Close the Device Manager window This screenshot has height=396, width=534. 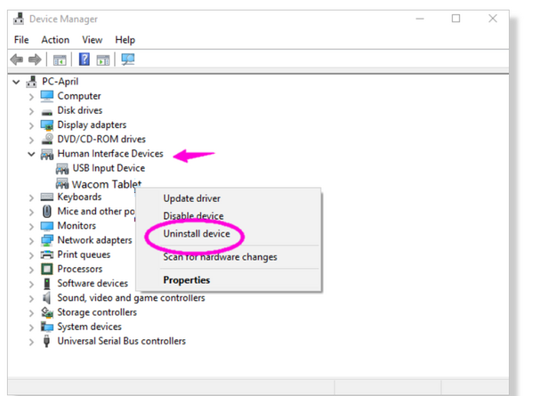(x=492, y=19)
